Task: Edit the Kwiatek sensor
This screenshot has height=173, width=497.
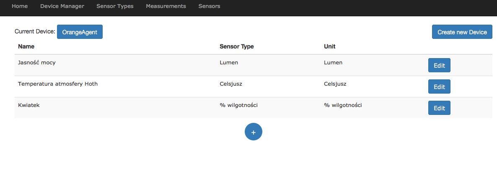Action: tap(439, 108)
